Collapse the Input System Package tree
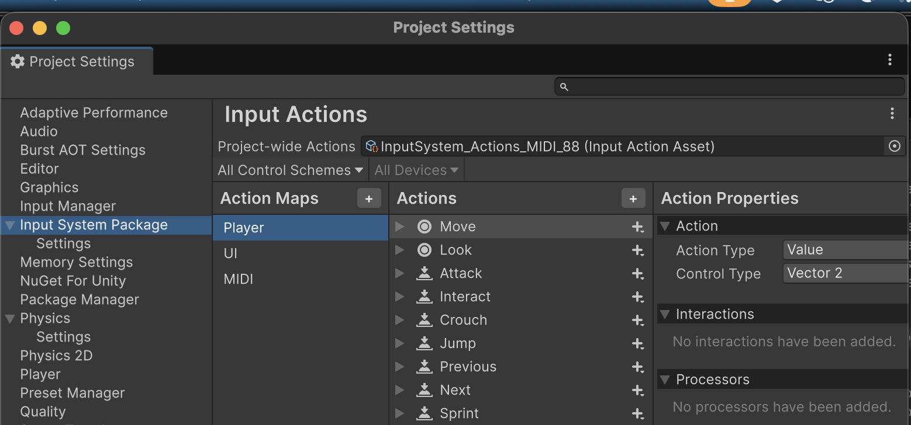 [9, 225]
